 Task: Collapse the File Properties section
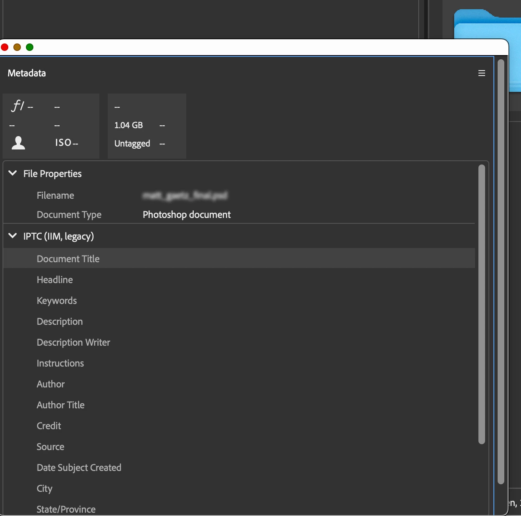coord(13,173)
